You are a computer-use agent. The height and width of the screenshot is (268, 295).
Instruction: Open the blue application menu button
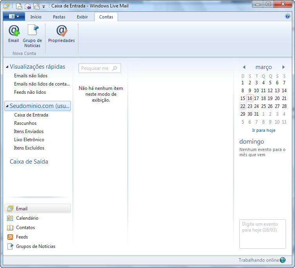click(14, 16)
